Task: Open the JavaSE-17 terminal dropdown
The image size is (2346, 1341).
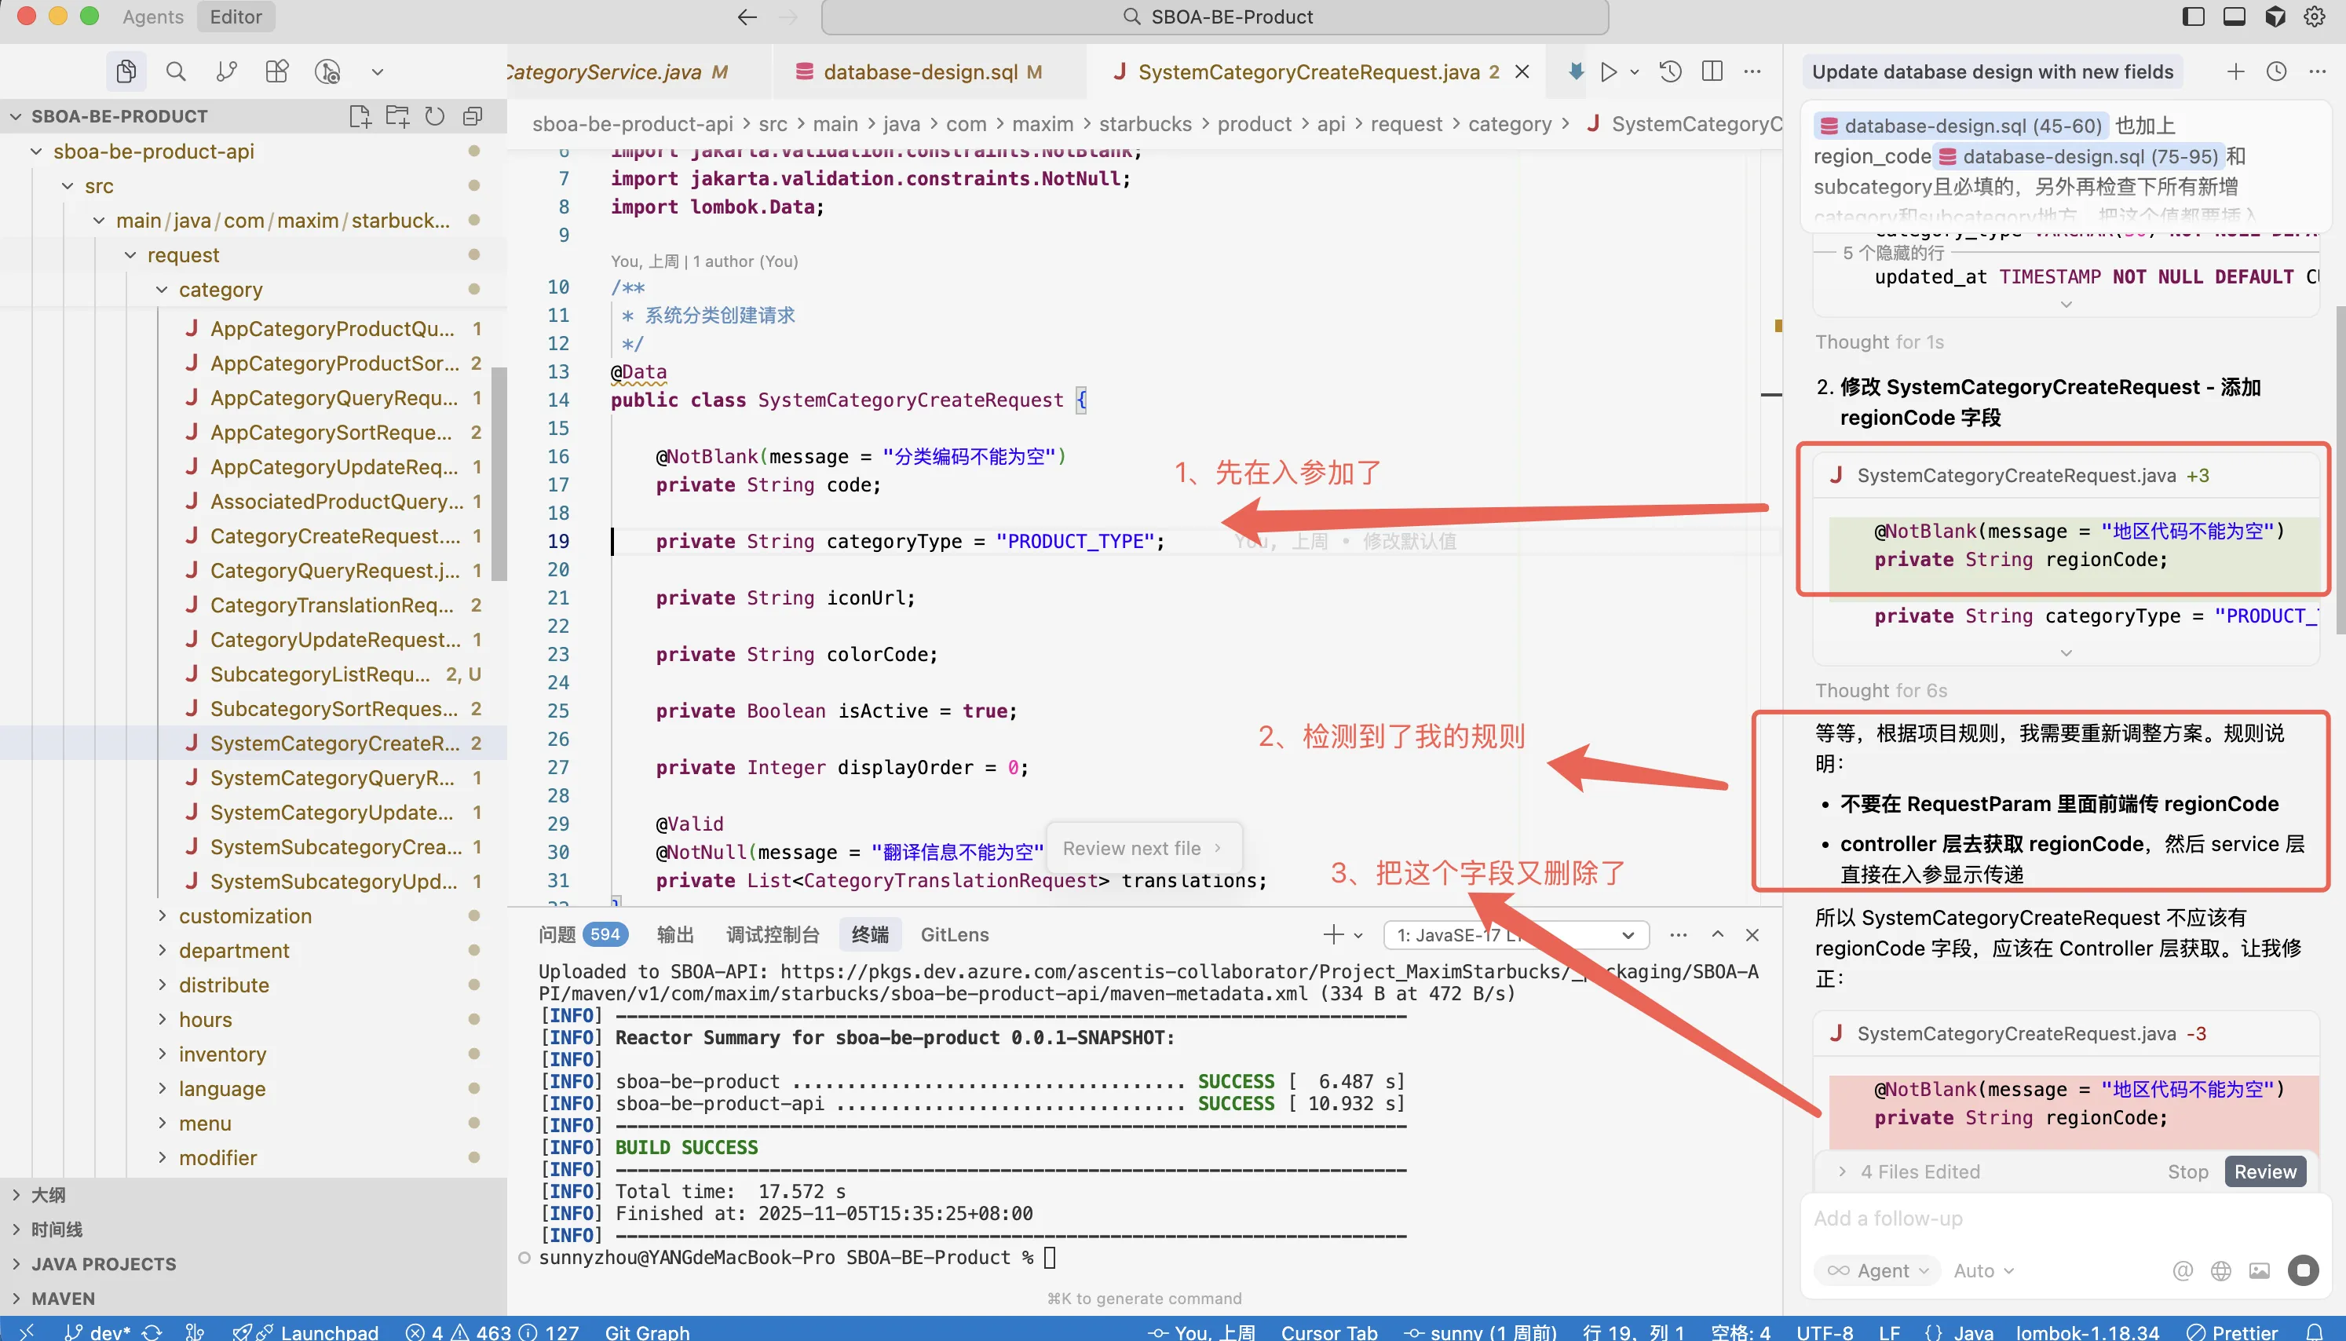Action: click(1515, 935)
